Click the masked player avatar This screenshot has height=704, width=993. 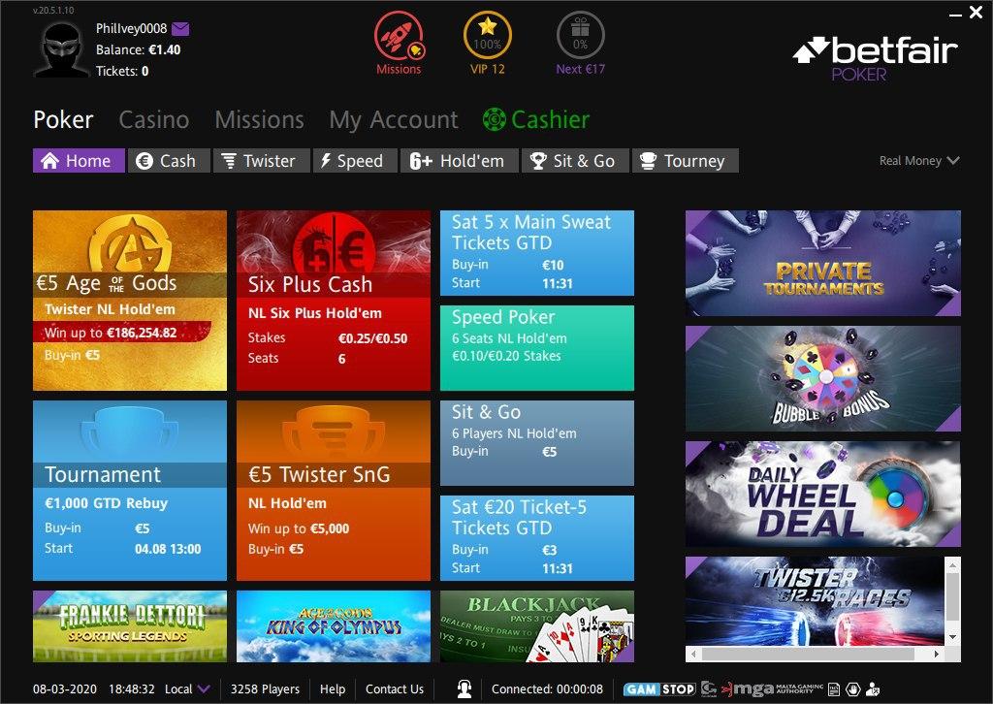coord(61,50)
